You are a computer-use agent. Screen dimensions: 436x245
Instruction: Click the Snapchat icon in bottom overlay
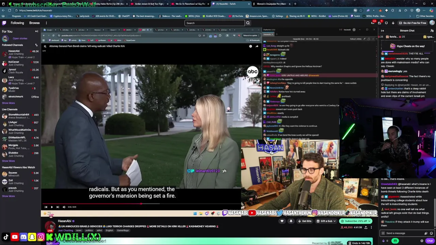tap(32, 237)
